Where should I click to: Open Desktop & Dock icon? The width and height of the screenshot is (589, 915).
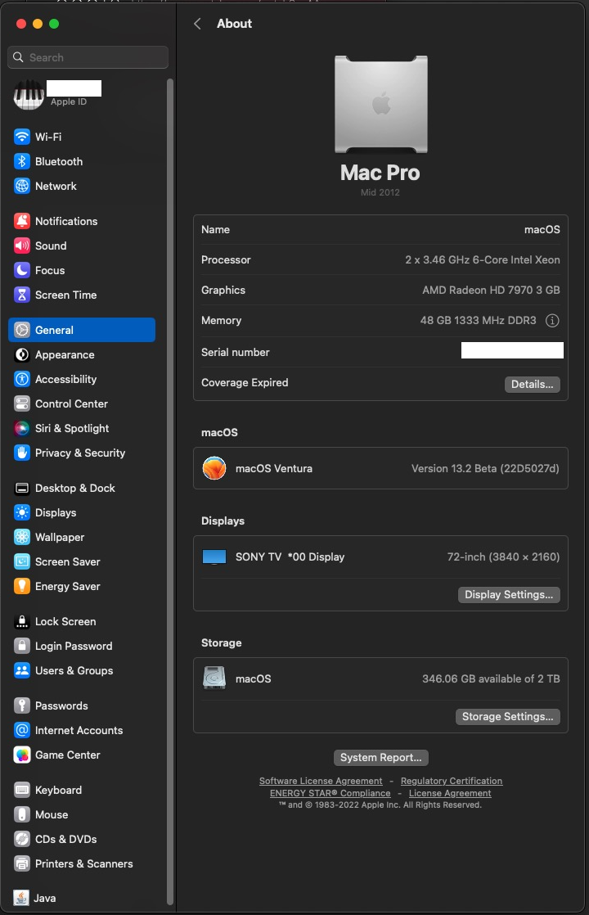tap(21, 488)
